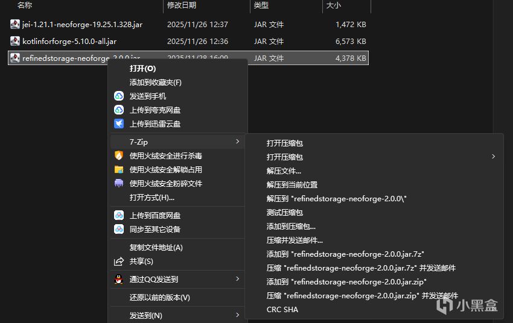Click the 1,472 KB size cell

tap(351, 25)
